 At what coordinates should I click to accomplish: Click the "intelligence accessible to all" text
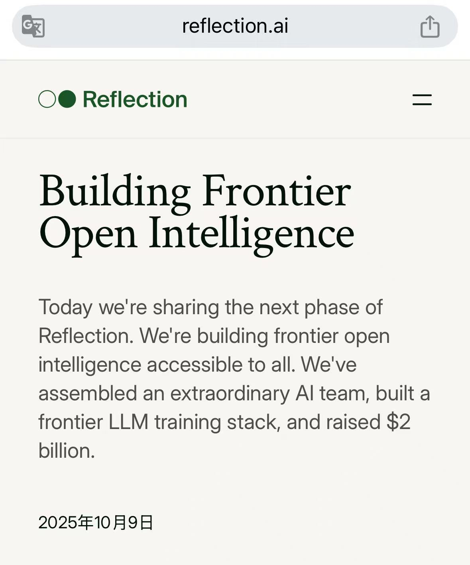pyautogui.click(x=167, y=365)
